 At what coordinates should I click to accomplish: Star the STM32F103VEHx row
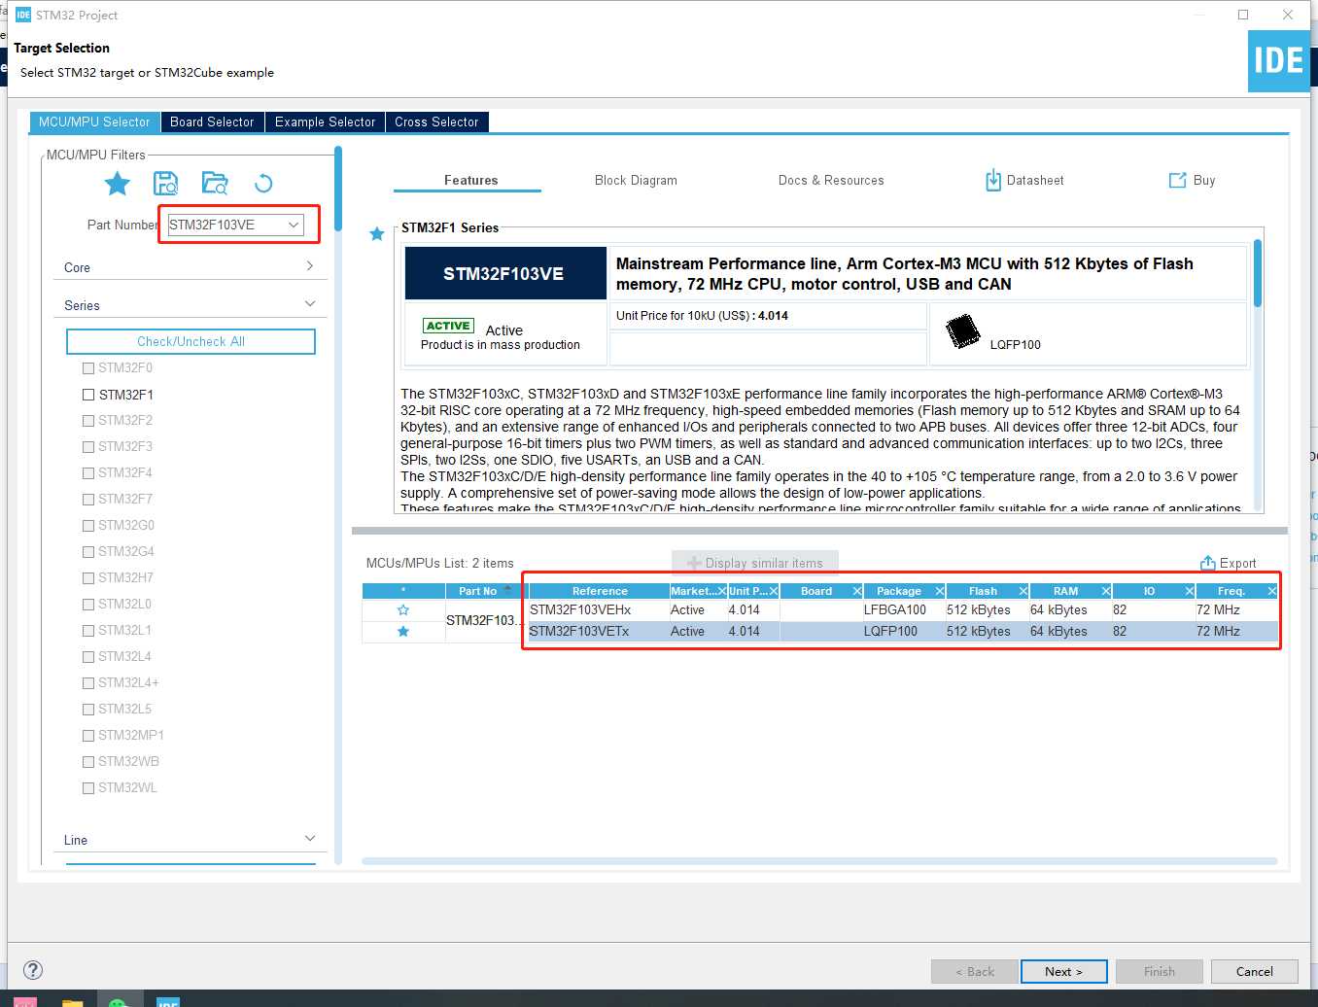[403, 610]
